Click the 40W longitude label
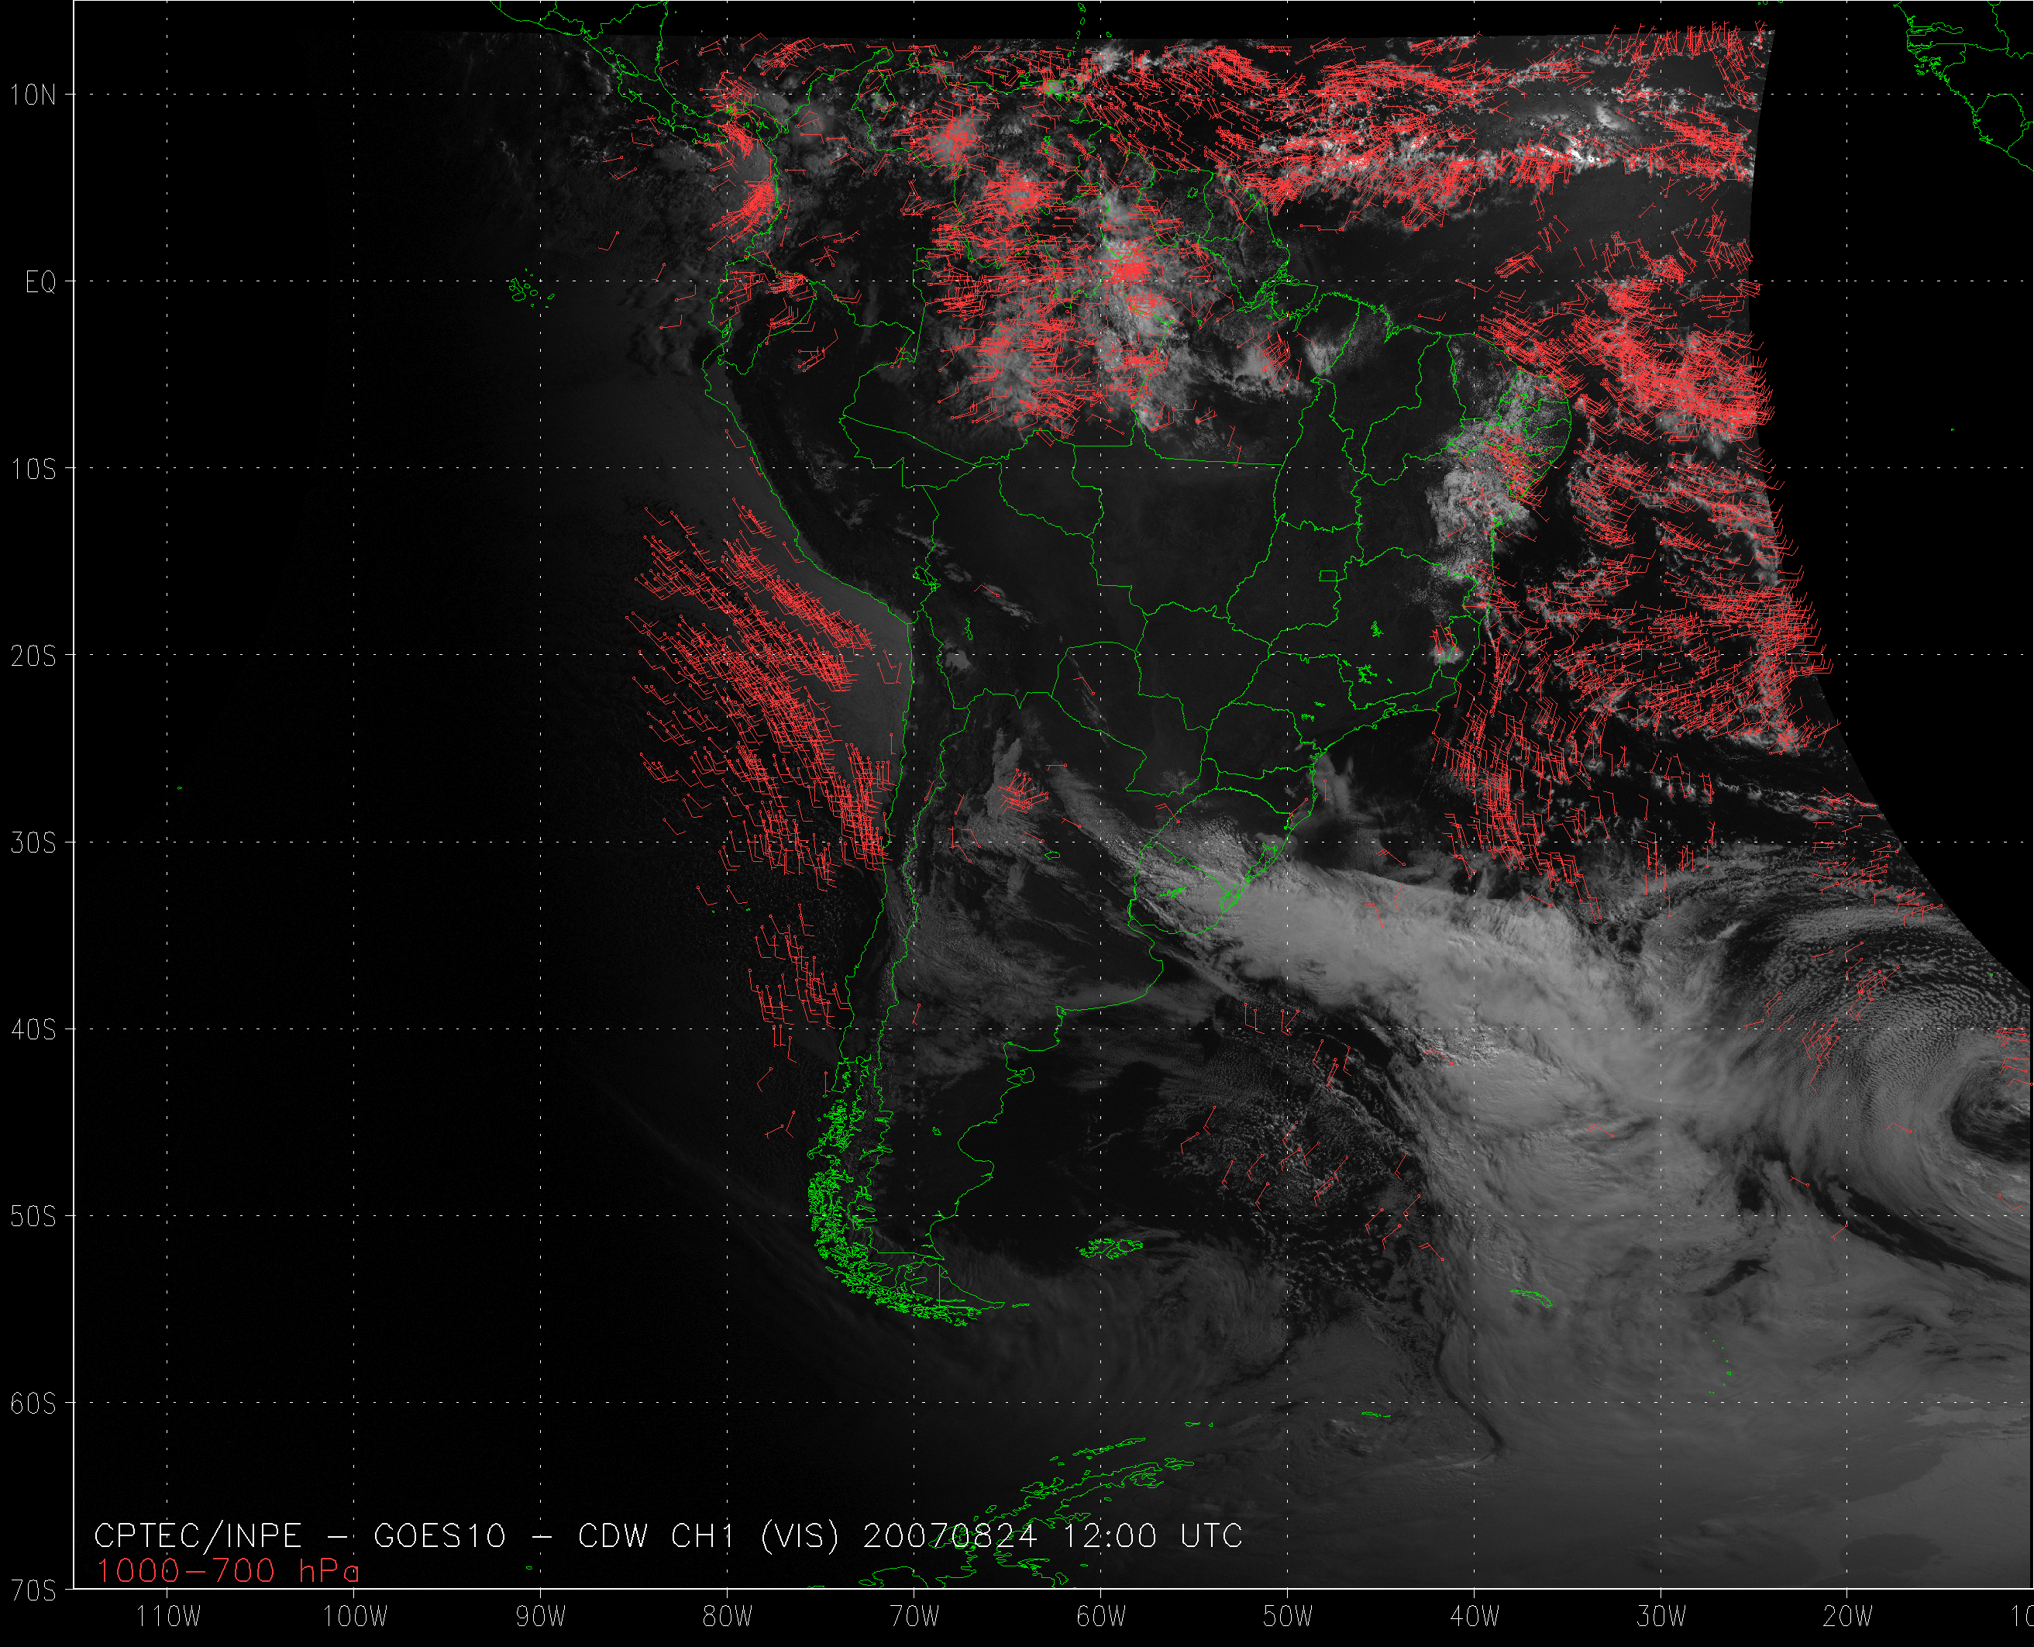The width and height of the screenshot is (2034, 1647). pyautogui.click(x=1475, y=1617)
